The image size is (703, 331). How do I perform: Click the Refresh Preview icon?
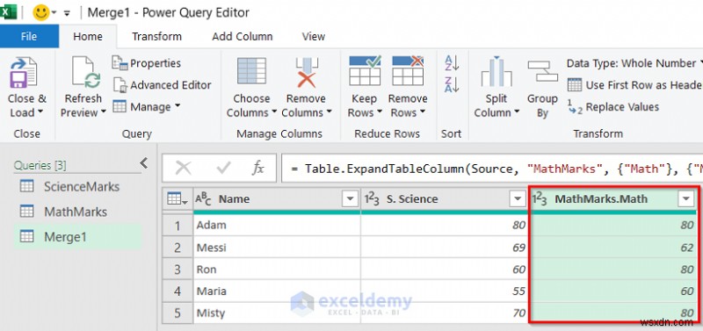[85, 73]
